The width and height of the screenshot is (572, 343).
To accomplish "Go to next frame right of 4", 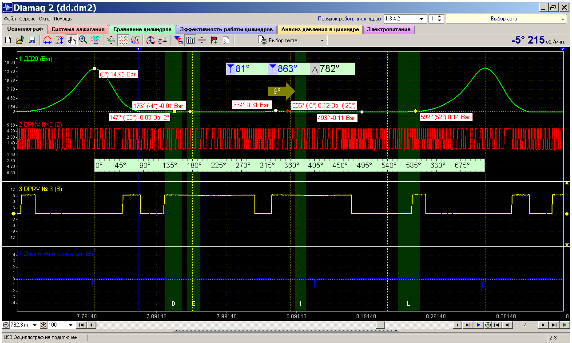I will tap(543, 325).
